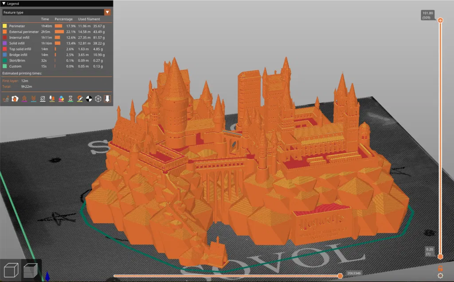
Task: Click the 22.1% percentage value
Action: click(71, 32)
